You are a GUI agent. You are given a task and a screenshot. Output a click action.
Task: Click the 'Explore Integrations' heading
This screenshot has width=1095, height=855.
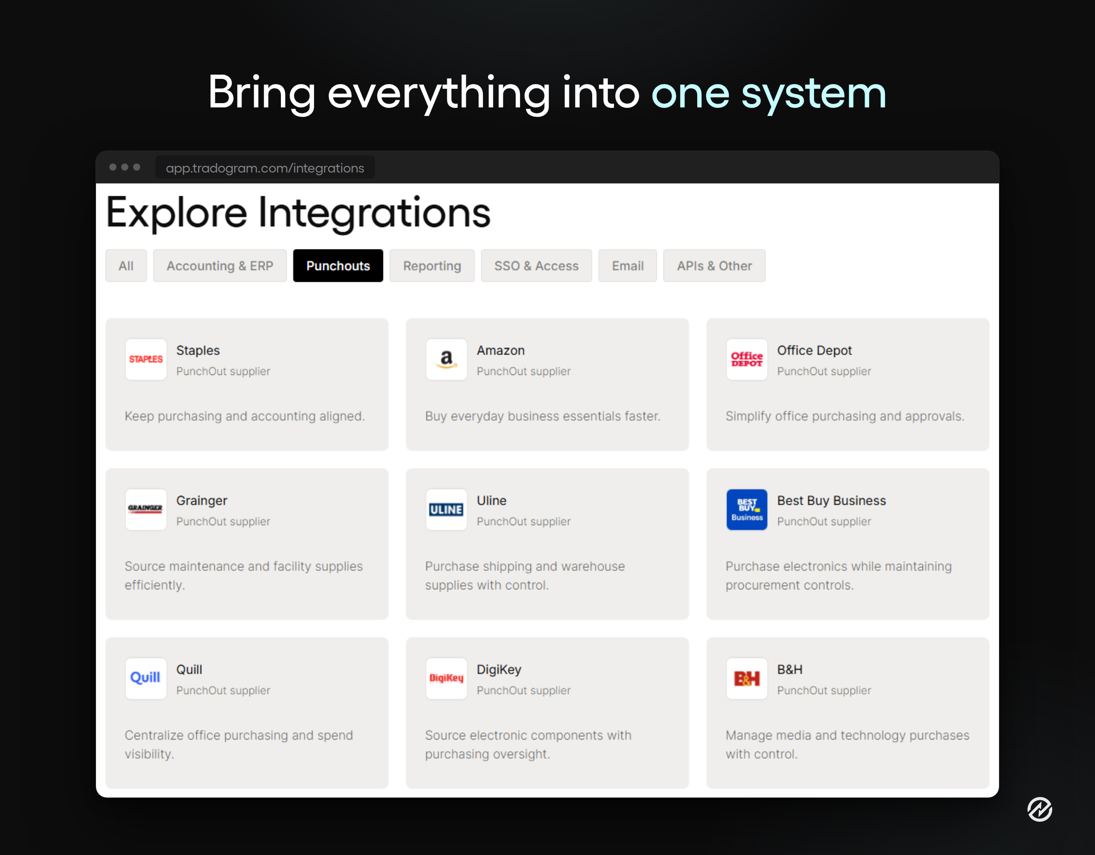(298, 214)
